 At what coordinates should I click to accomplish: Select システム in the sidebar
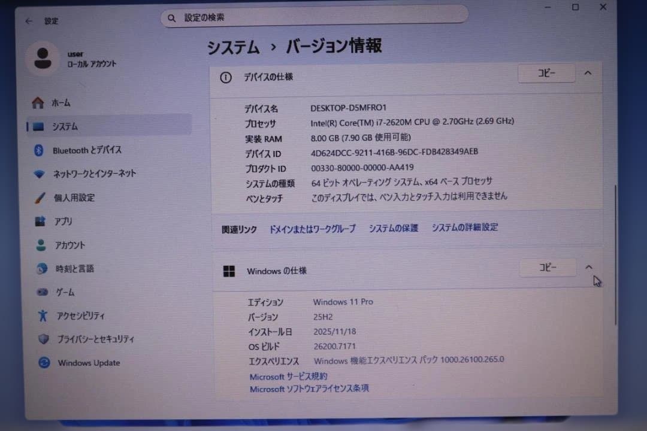(109, 126)
